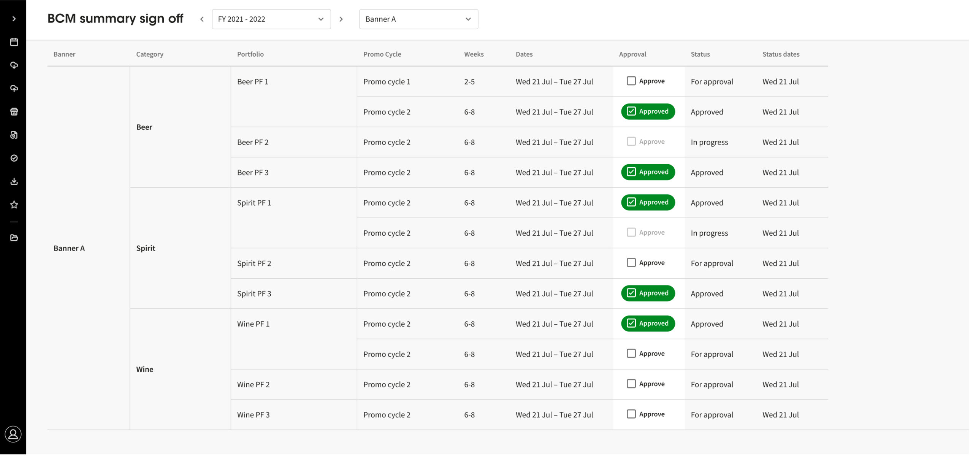Click the cloud upload sidebar icon
The image size is (973, 460).
(x=14, y=88)
